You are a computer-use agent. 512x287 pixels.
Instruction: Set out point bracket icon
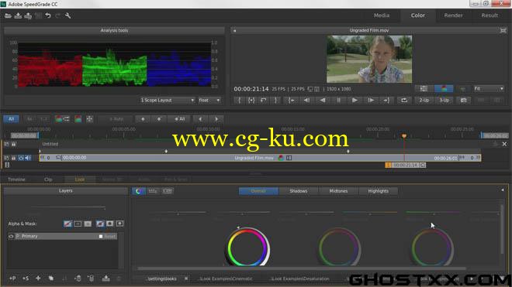click(x=275, y=101)
